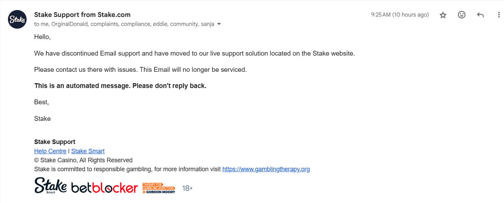The width and height of the screenshot is (504, 203).
Task: Expand the recipient details arrow
Action: (x=219, y=24)
